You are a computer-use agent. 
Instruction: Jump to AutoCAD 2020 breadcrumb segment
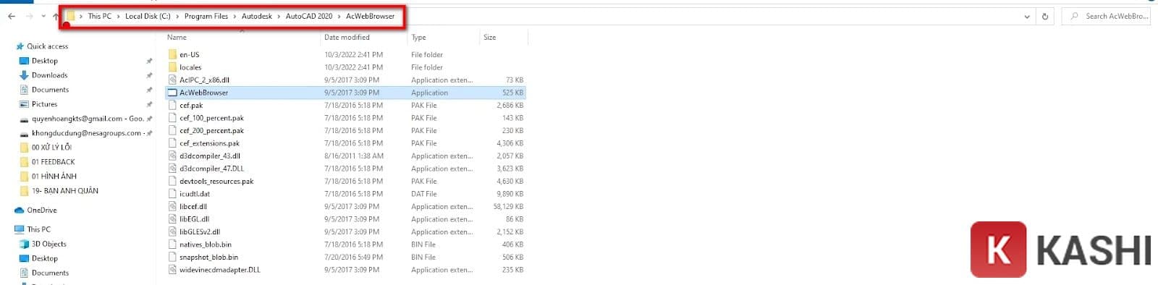click(x=309, y=16)
